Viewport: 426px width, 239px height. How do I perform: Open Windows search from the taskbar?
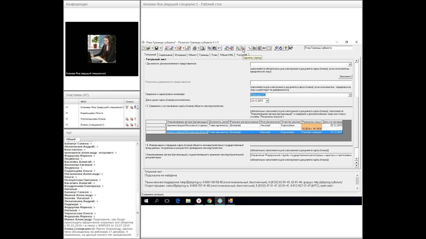point(156,201)
